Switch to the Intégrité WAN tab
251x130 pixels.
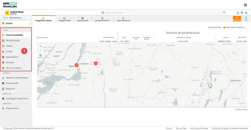click(x=64, y=19)
